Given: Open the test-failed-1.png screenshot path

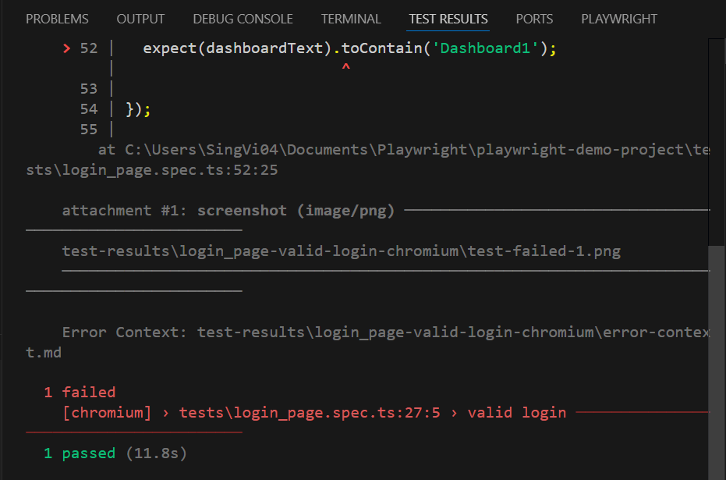Looking at the screenshot, I should pyautogui.click(x=341, y=251).
